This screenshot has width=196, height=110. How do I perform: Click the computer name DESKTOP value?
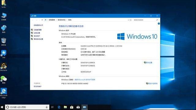coord(88,63)
